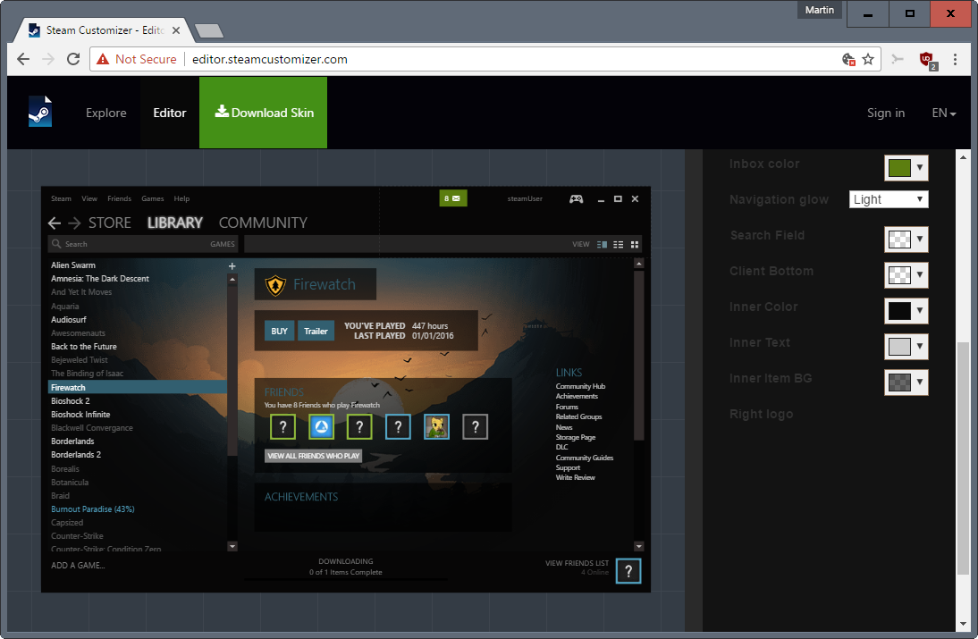978x639 pixels.
Task: Click the Martin Chrome profile button
Action: 820,10
